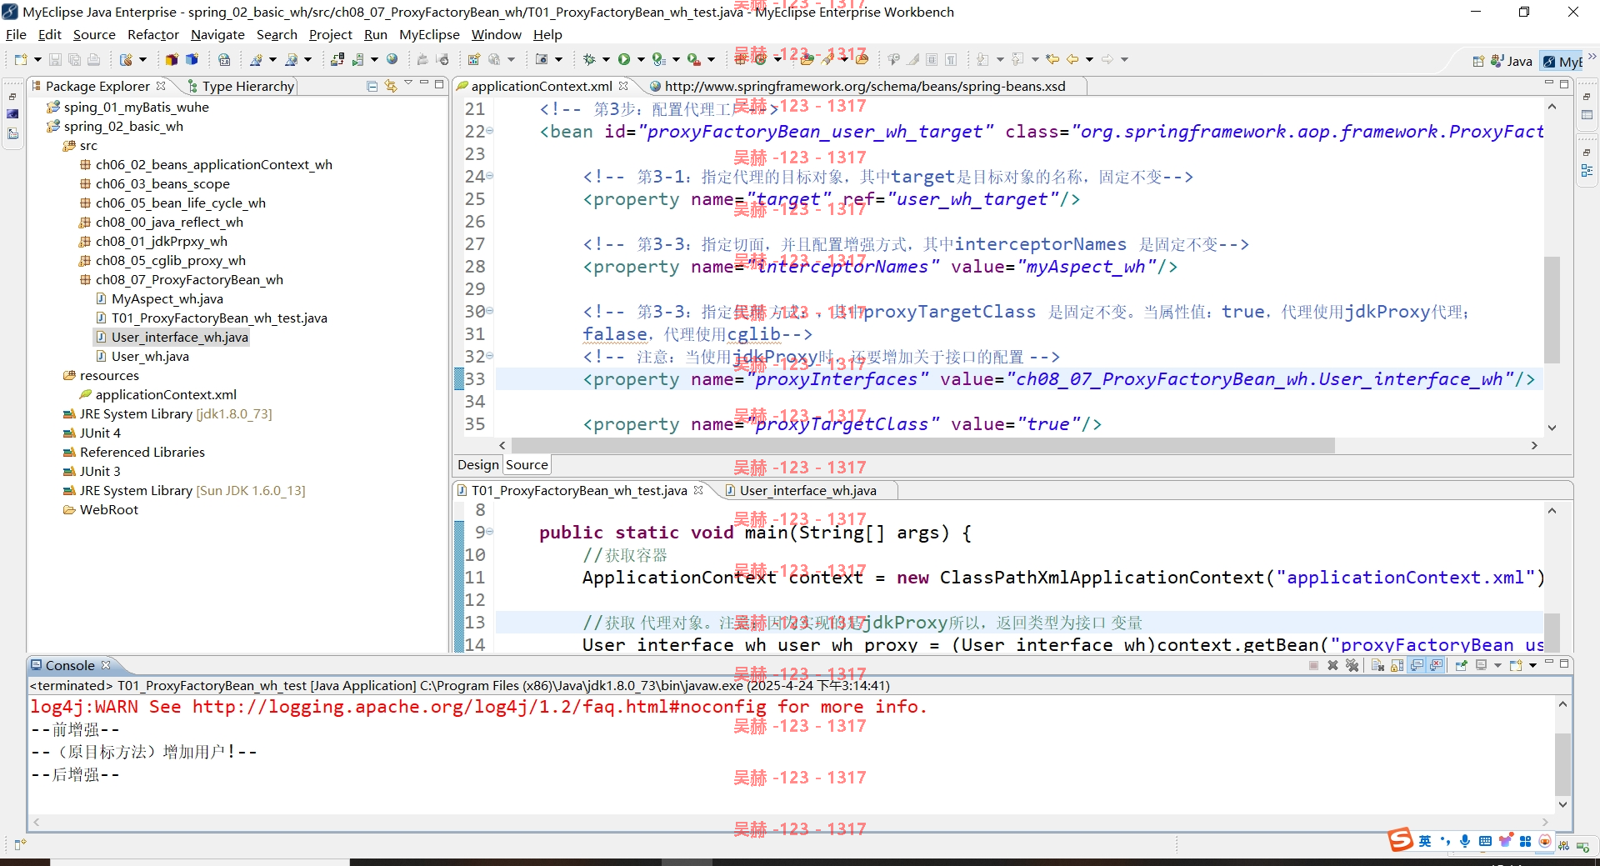Screen dimensions: 1600x866
Task: Click the Sogou microphone voice input icon
Action: coord(1465,841)
